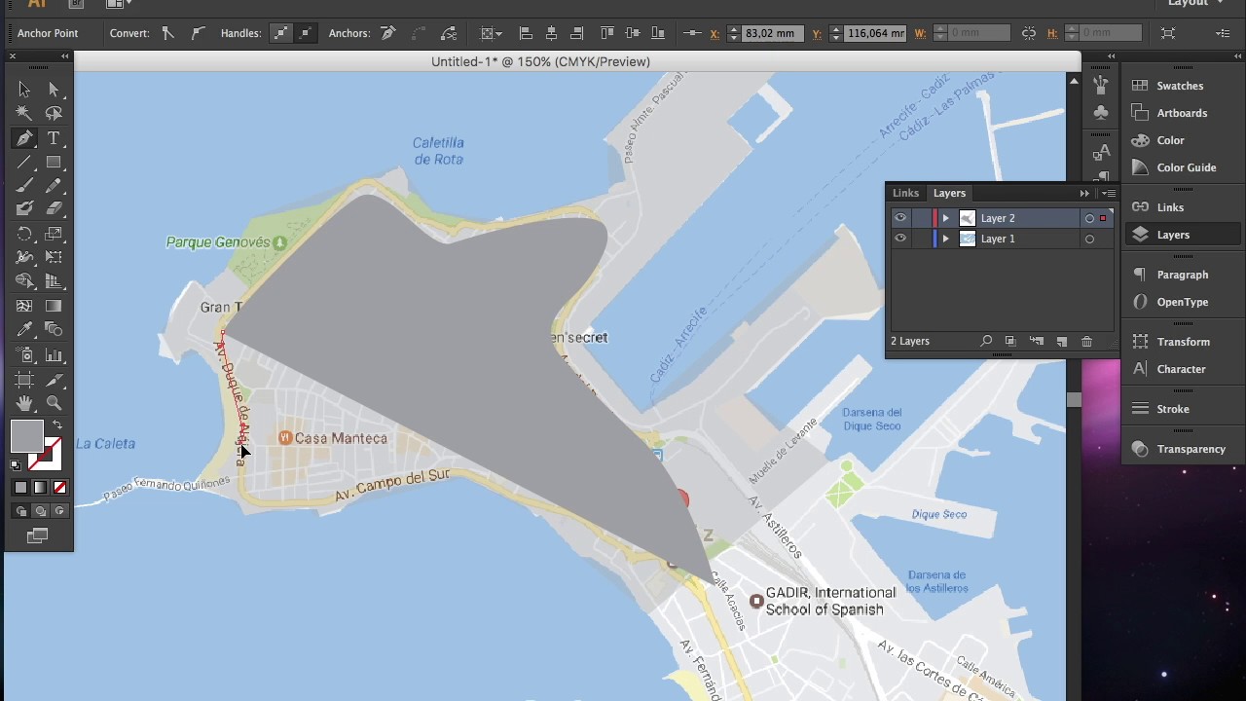The height and width of the screenshot is (701, 1246).
Task: Delete selected layer with trash icon
Action: pyautogui.click(x=1086, y=342)
